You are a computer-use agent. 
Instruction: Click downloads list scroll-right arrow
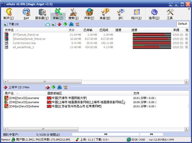[x=187, y=82]
